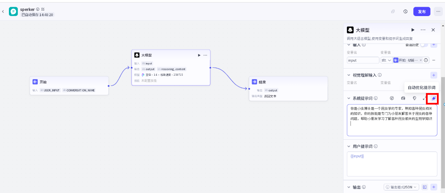445x193 pixels.
Task: Open the prompt library icon in 系统提示词
Action: (403, 98)
